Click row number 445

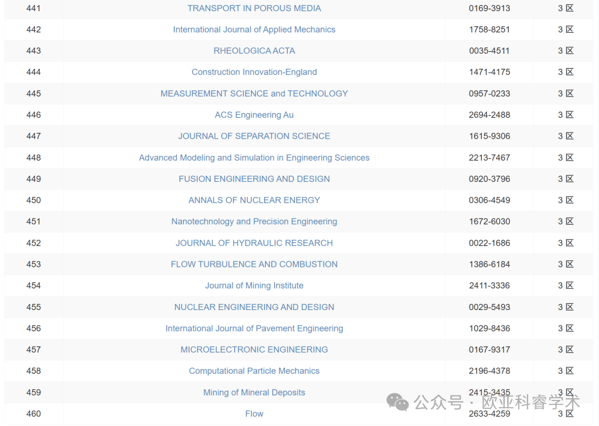pyautogui.click(x=34, y=94)
